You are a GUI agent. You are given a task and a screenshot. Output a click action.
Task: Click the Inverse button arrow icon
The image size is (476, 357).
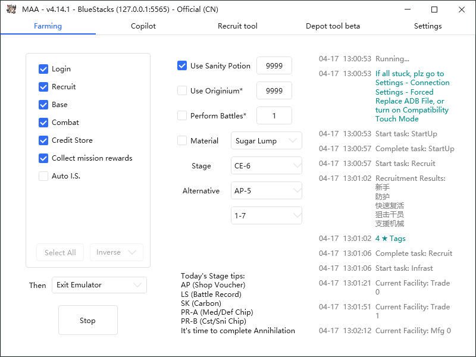[132, 252]
